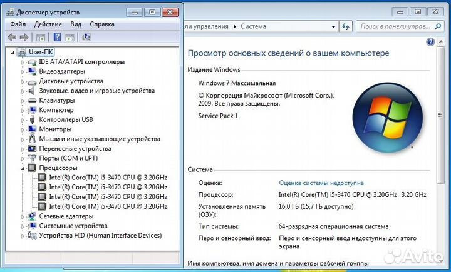The image size is (451, 272).
Task: Expand the Контроллеры USB node
Action: tap(23, 120)
